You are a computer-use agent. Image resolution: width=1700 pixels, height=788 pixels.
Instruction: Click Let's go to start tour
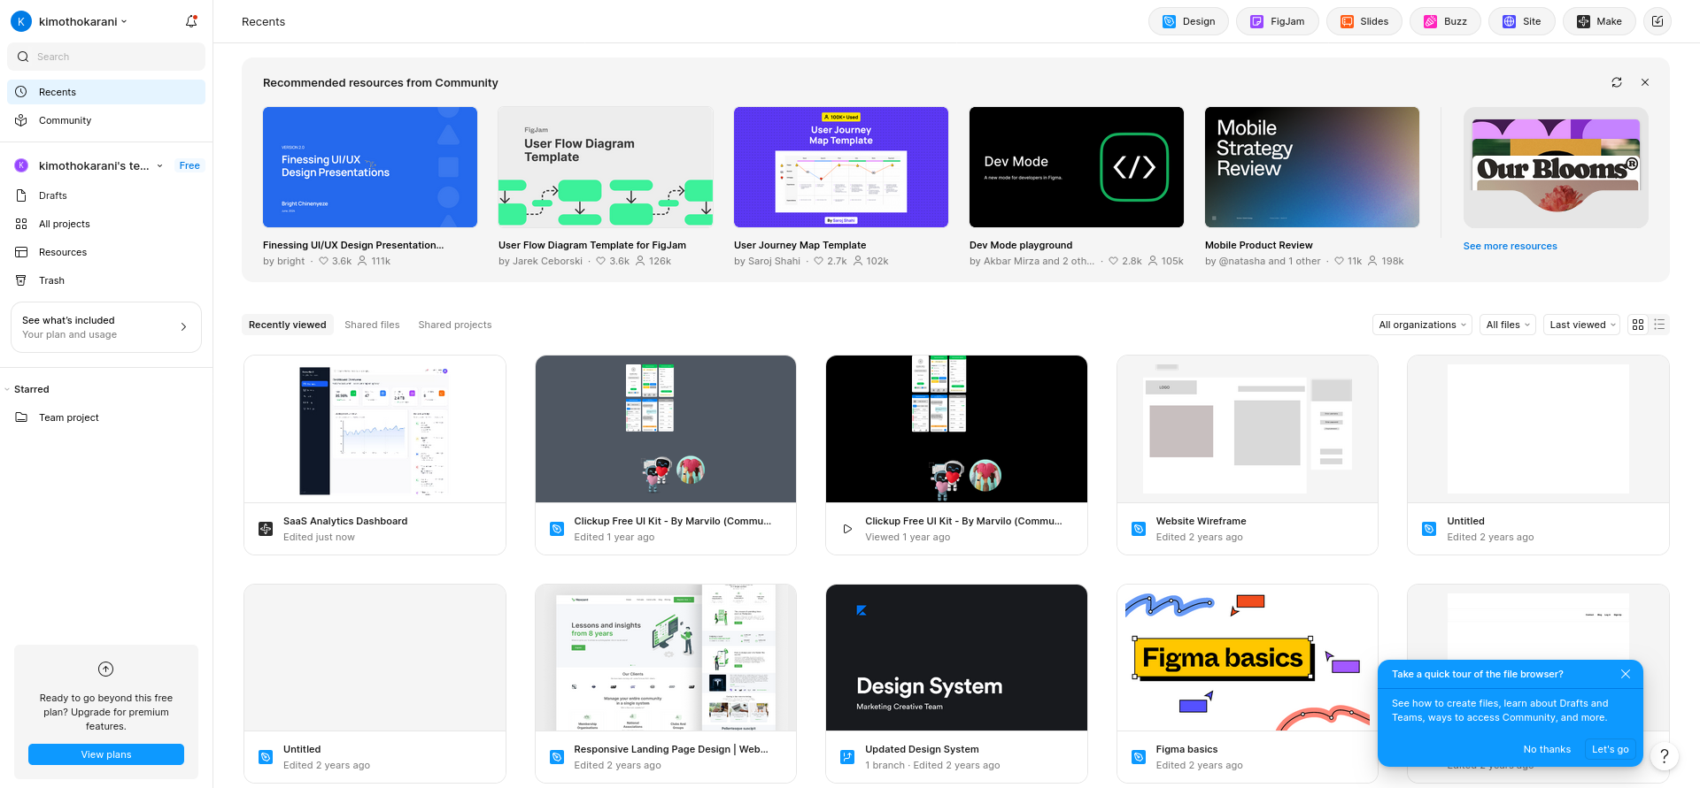1611,749
